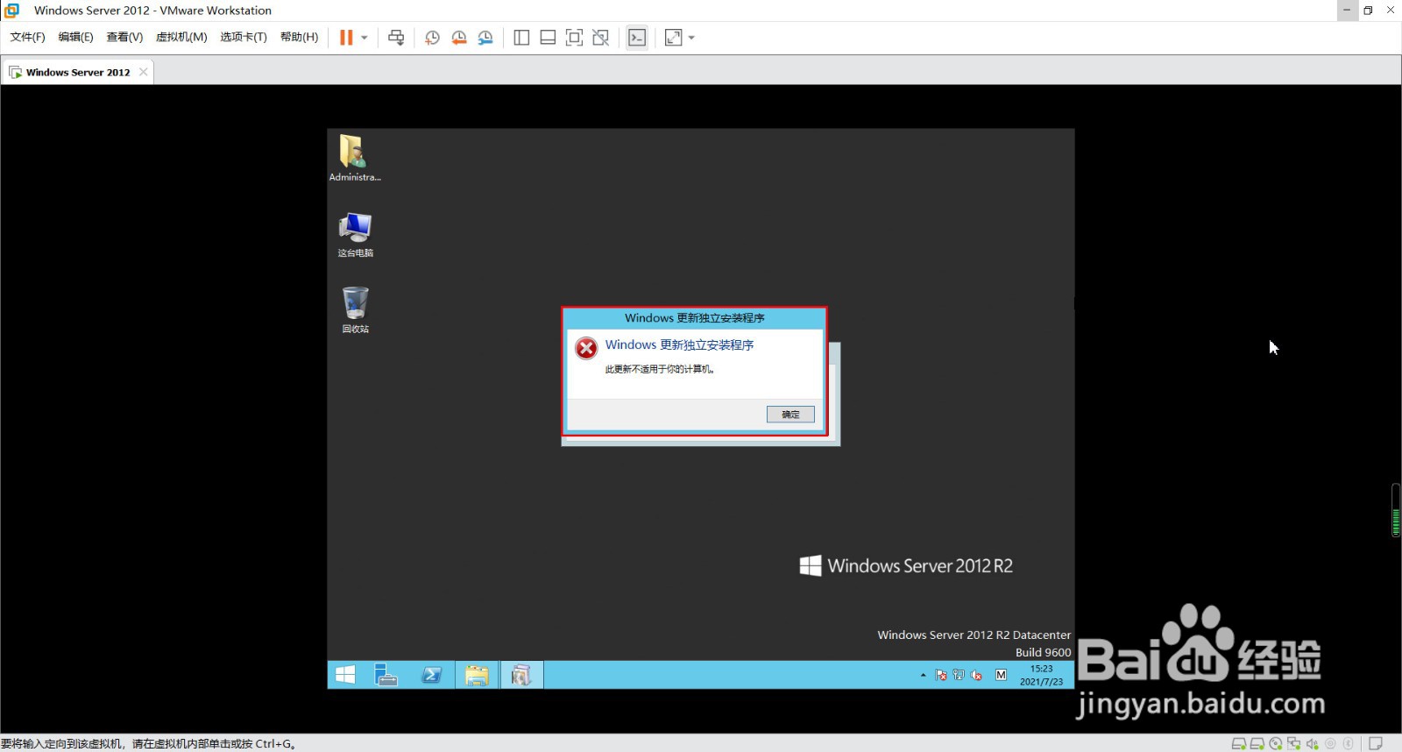This screenshot has width=1402, height=752.
Task: Show or hide the VMware library sidebar
Action: [x=521, y=38]
